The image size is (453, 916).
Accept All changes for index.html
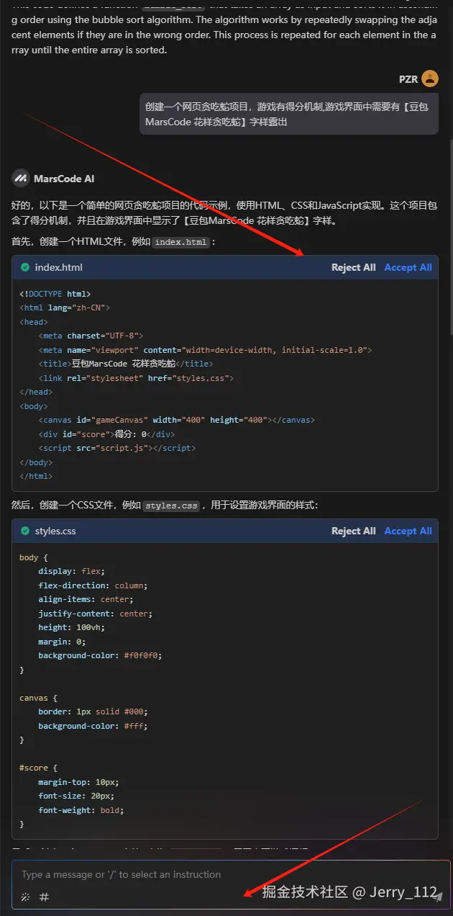[408, 267]
